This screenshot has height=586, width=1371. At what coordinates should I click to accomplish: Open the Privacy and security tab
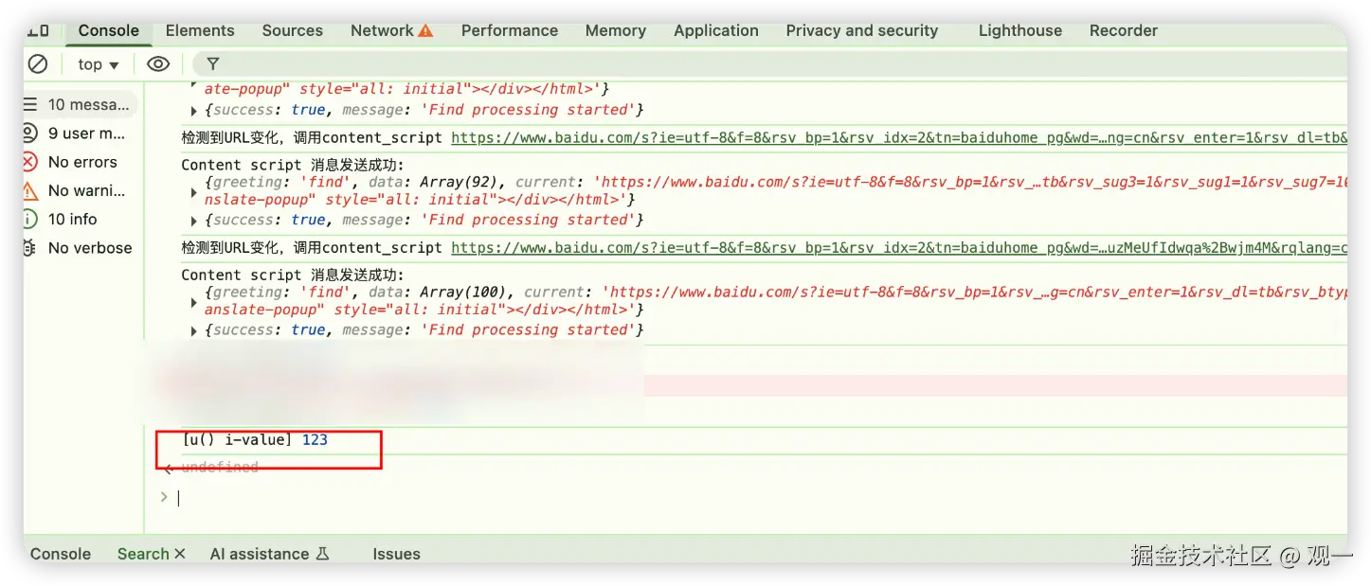point(862,30)
